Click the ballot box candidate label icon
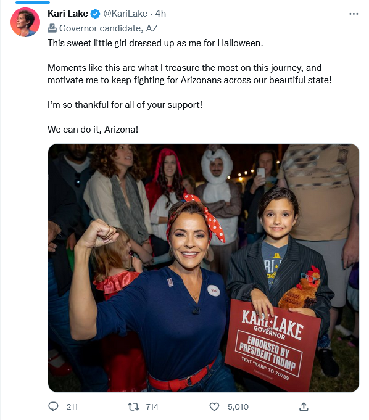Screen dimensions: 369x420 (x=52, y=28)
